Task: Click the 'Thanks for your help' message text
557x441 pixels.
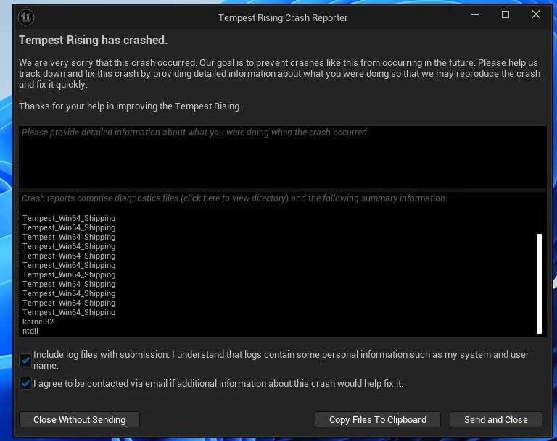Action: [130, 106]
